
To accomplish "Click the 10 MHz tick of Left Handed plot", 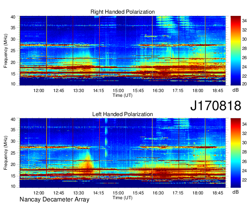I will coord(13,186).
